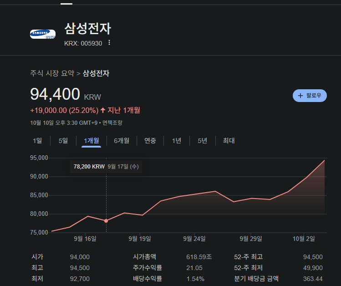This screenshot has width=341, height=286.
Task: Click the 9월 16일 axis label
Action: point(85,239)
